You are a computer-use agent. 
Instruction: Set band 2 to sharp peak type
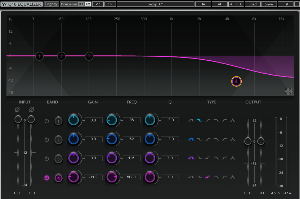pos(233,139)
